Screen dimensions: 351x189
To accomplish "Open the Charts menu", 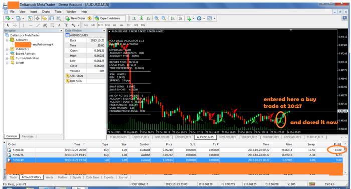I will [46, 11].
